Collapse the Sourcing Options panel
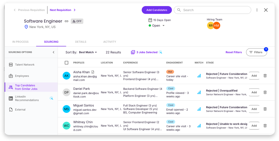The height and width of the screenshot is (141, 279). (53, 52)
